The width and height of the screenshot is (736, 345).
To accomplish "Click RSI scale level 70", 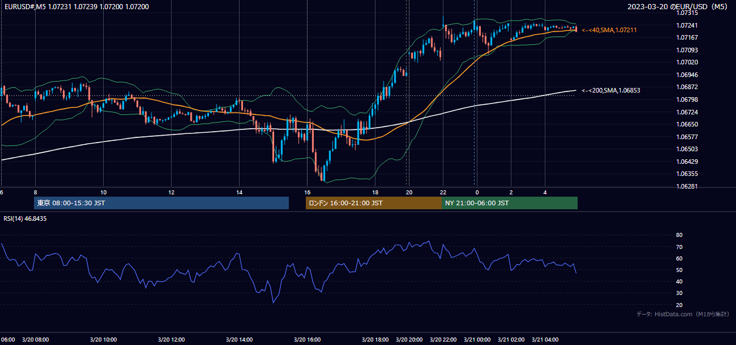I will click(x=680, y=247).
